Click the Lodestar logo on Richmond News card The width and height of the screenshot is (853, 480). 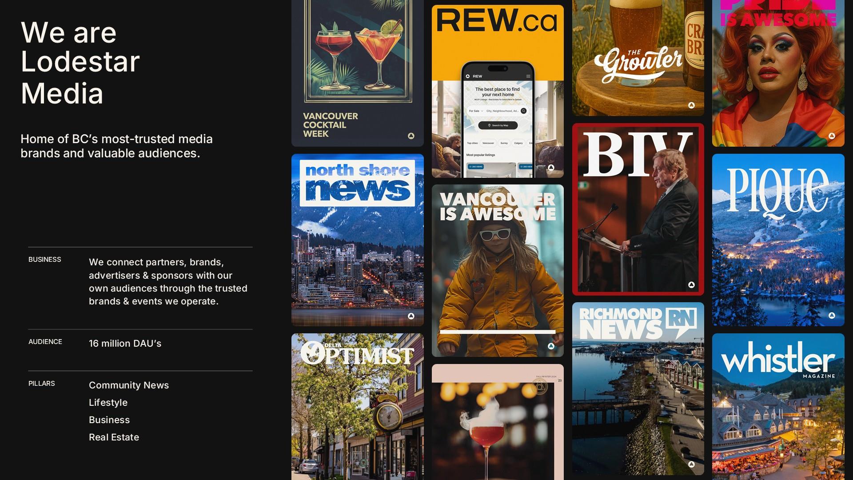click(x=691, y=464)
